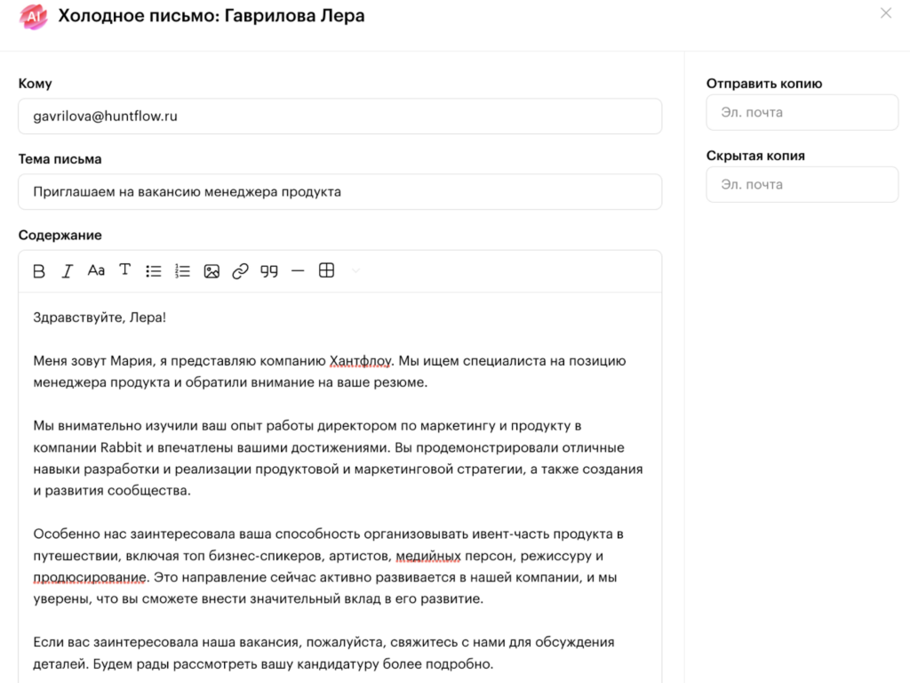
Task: Focus the Тема письма subject field
Action: click(x=340, y=192)
